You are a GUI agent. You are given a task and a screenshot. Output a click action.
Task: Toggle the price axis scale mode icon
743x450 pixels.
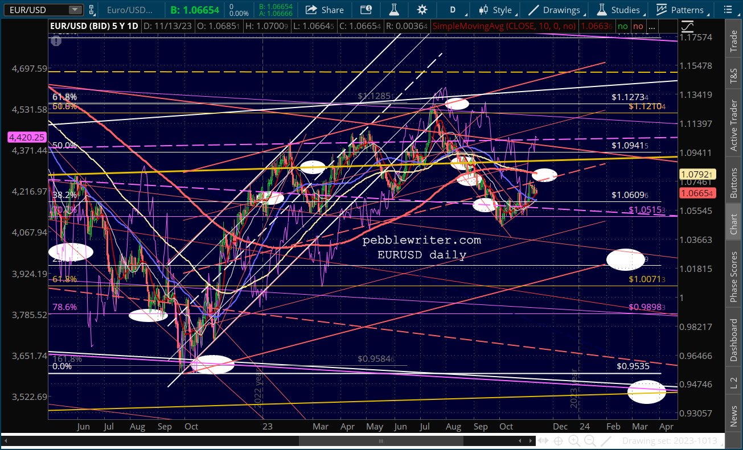tap(688, 26)
